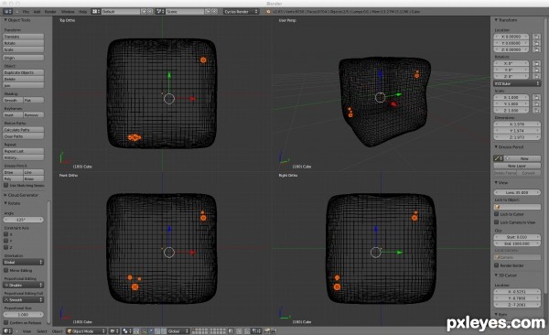This screenshot has height=335, width=549.
Task: Enable the Confirm on Release checkbox
Action: (6, 322)
